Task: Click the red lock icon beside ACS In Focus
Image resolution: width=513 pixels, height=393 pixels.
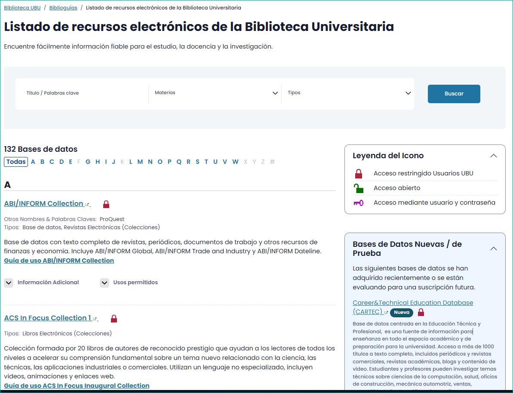Action: (x=114, y=319)
